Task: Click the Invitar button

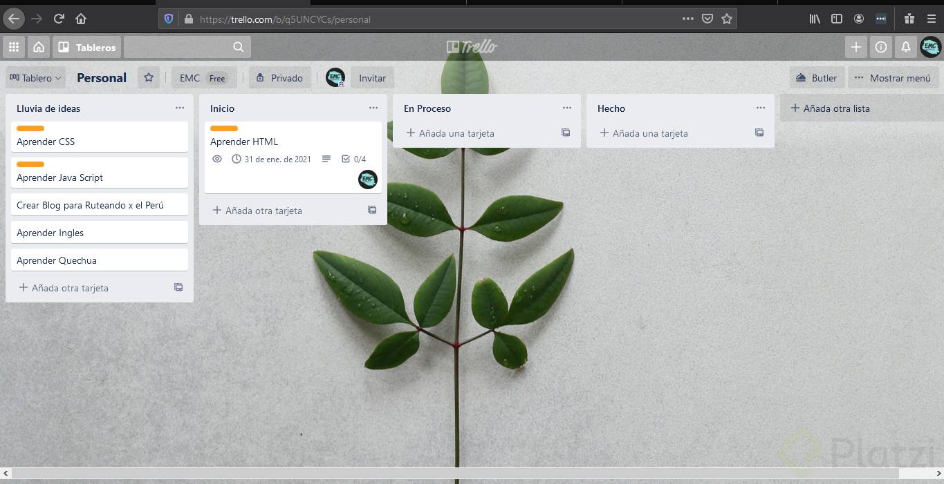Action: coord(372,78)
